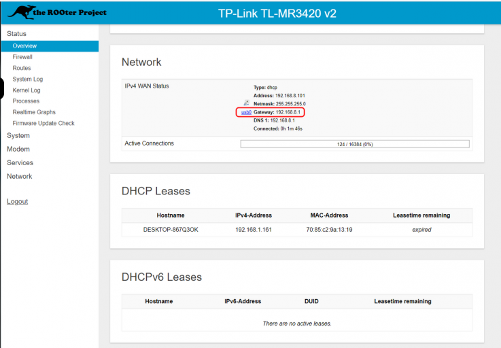The height and width of the screenshot is (348, 501).
Task: Go to the Routes page
Action: pos(22,68)
